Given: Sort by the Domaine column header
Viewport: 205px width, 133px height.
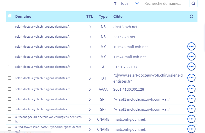Looking at the screenshot, I should coord(23,17).
